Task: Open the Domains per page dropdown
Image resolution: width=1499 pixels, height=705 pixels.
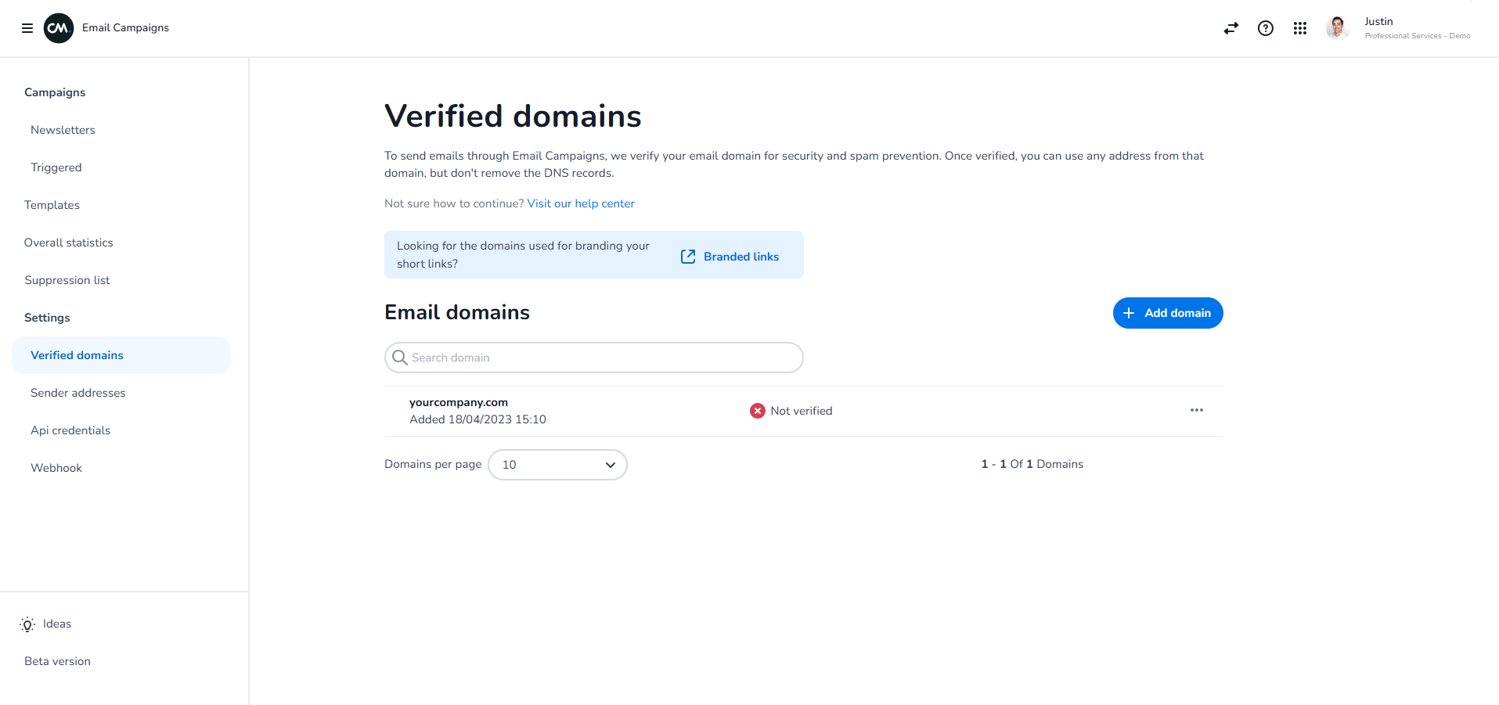Action: 557,464
